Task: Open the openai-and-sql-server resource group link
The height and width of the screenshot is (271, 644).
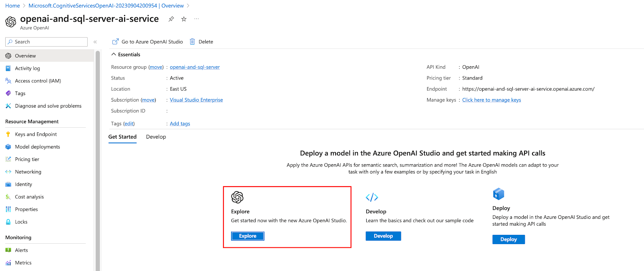Action: pos(195,67)
